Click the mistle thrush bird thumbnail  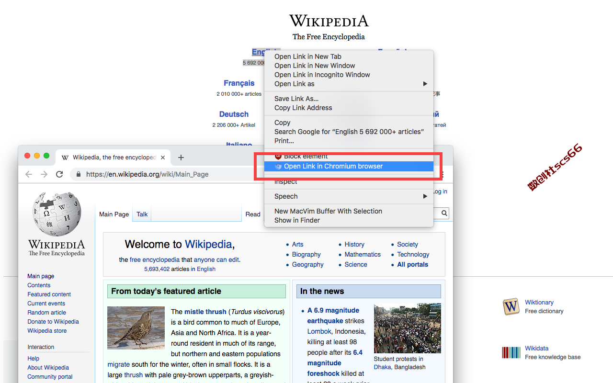click(136, 328)
